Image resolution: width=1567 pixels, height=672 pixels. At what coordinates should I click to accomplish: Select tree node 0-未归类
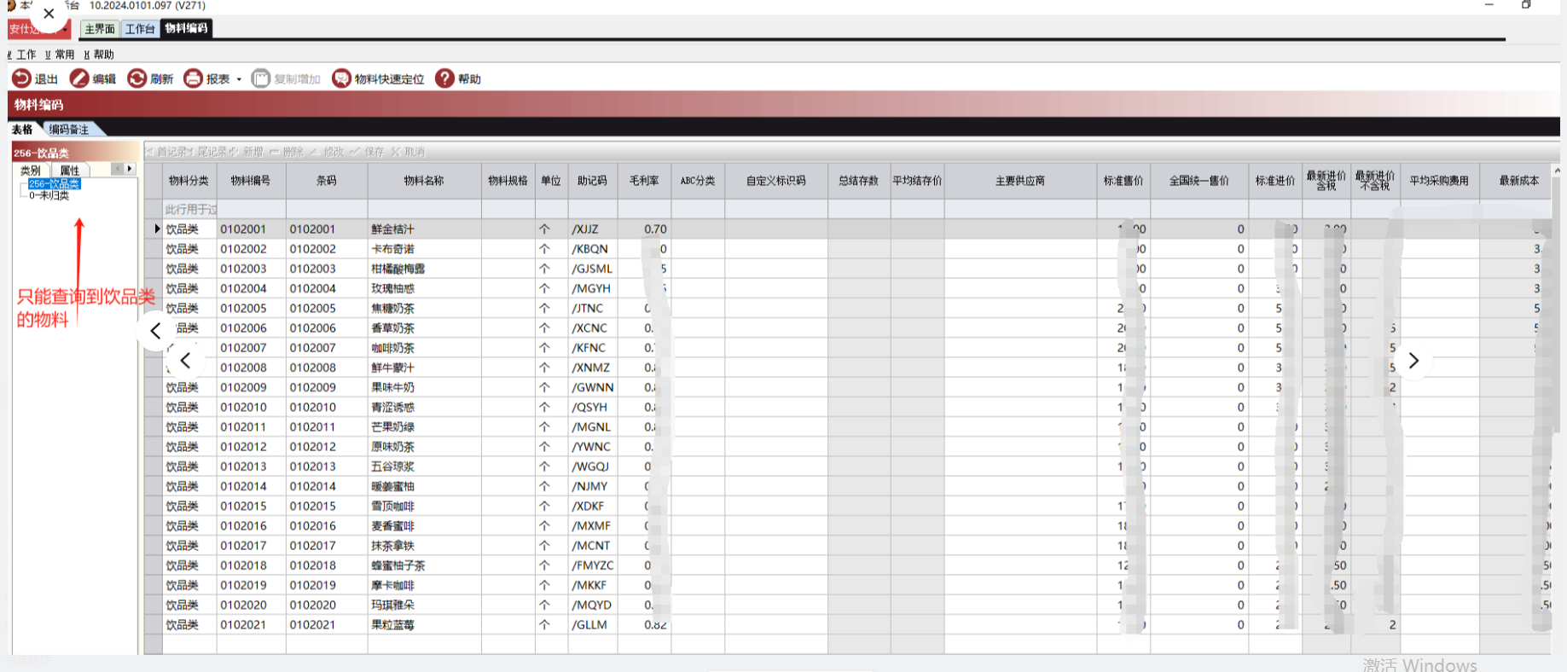tap(49, 195)
